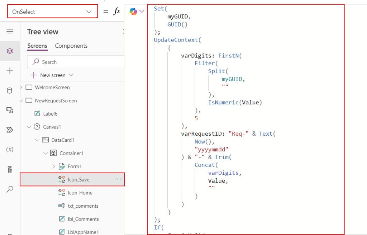Click the Icon_Home control icon
367x235 pixels.
tap(62, 193)
